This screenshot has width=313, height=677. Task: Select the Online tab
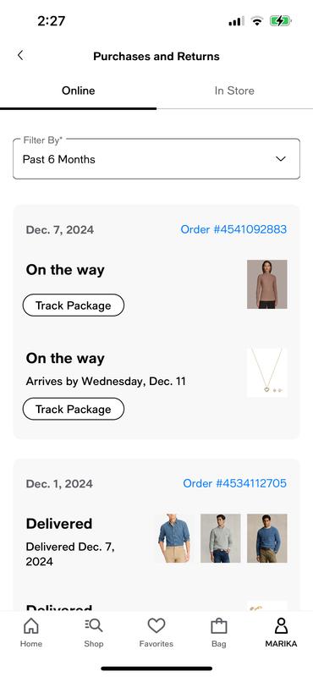coord(78,91)
